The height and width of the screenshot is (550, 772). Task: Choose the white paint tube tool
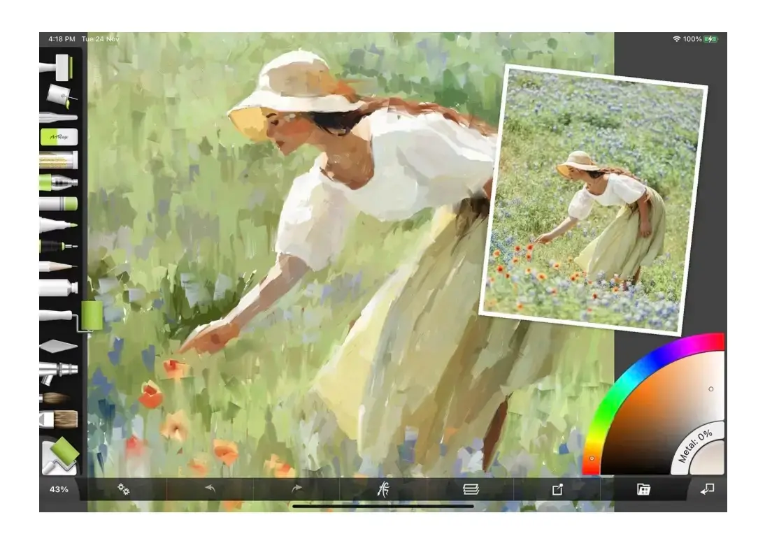coord(57,287)
